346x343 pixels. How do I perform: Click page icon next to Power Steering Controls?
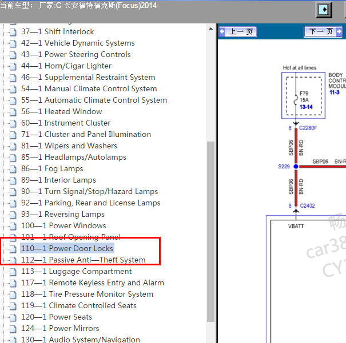(x=13, y=55)
